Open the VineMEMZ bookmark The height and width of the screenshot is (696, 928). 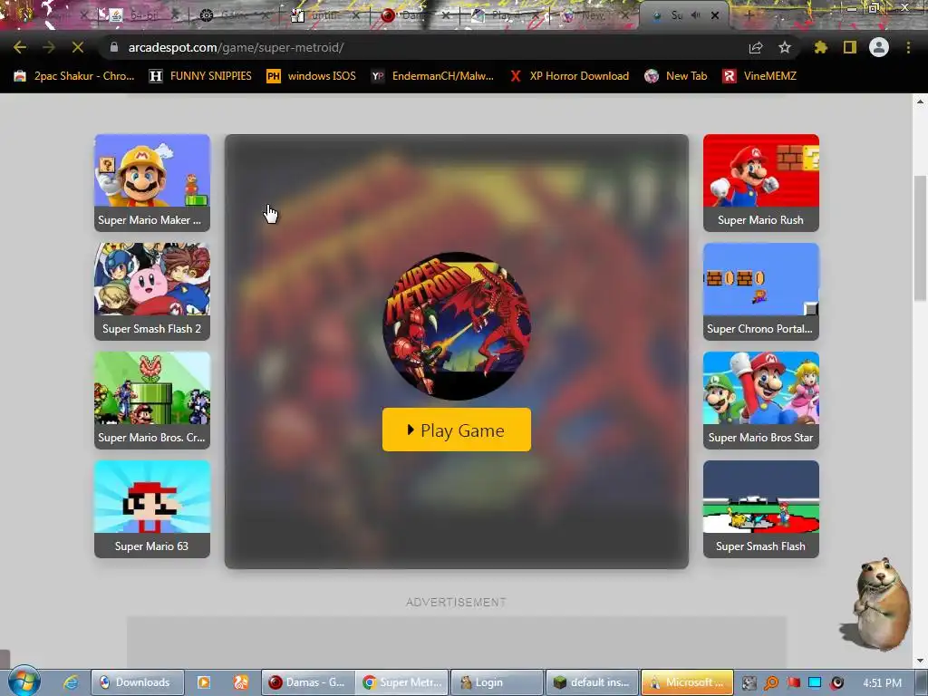[x=759, y=76]
